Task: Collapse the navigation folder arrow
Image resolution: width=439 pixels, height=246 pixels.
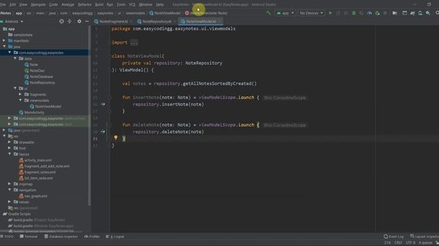Action: (10, 190)
